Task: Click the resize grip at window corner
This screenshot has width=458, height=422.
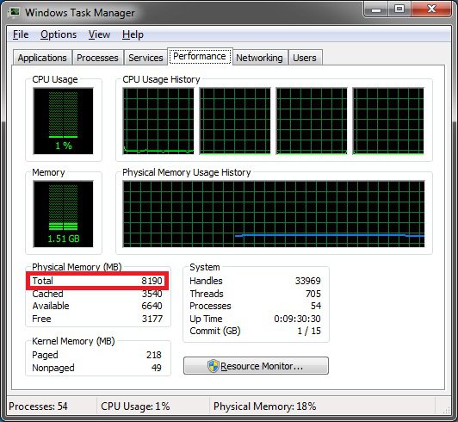Action: pos(446,410)
